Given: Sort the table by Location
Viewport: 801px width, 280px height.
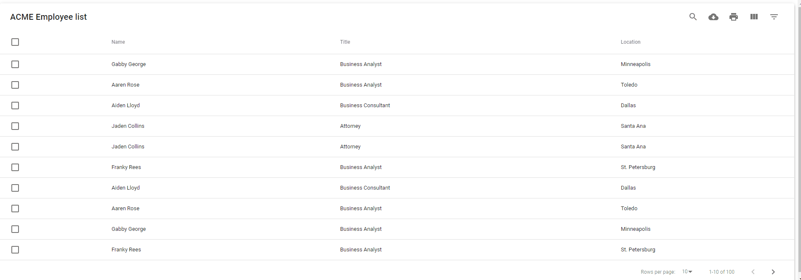Looking at the screenshot, I should click(631, 42).
